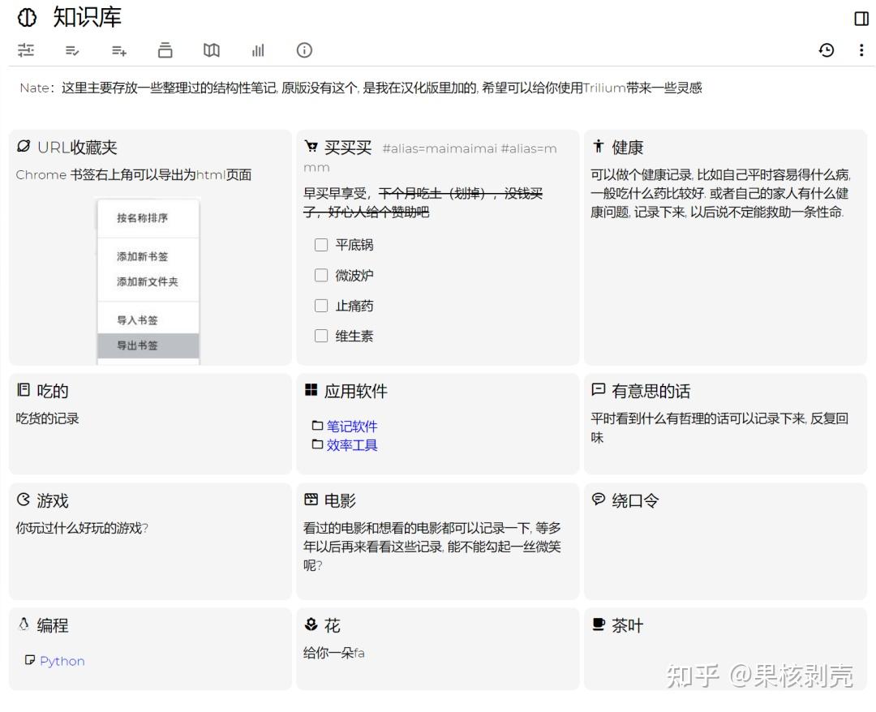Open the note revisions history icon

click(827, 50)
